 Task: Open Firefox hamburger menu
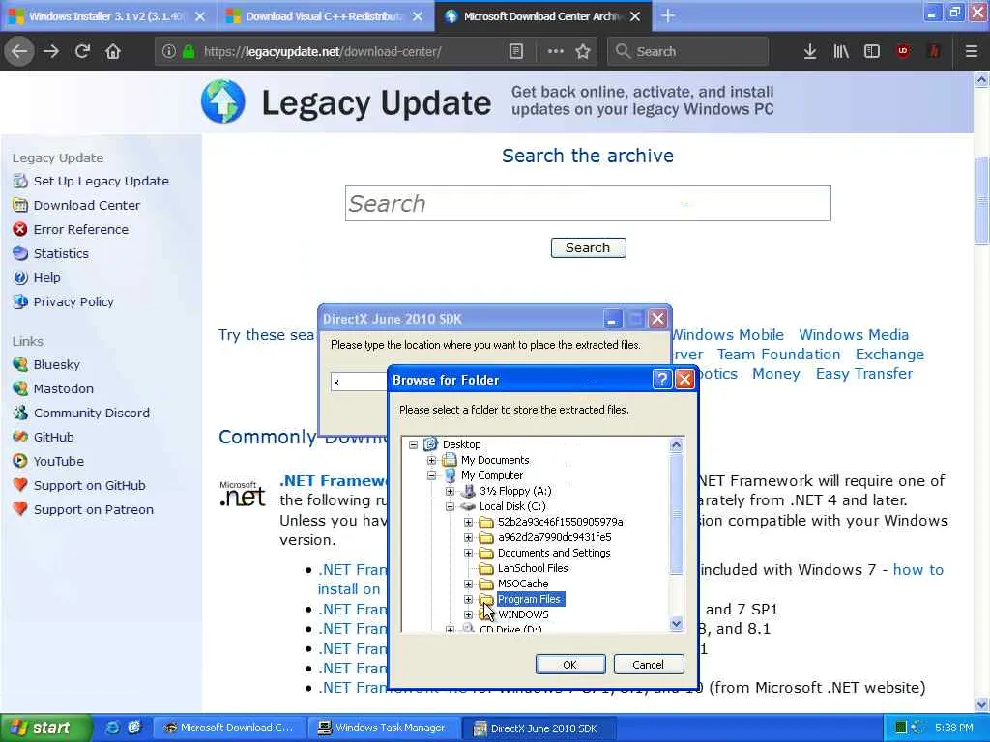click(x=972, y=51)
